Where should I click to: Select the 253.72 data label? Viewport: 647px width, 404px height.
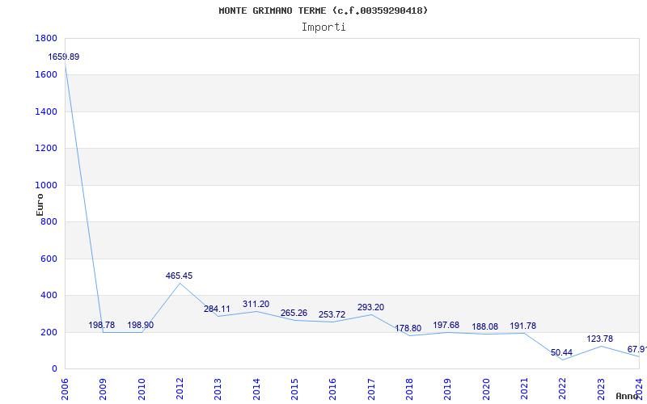(x=332, y=314)
